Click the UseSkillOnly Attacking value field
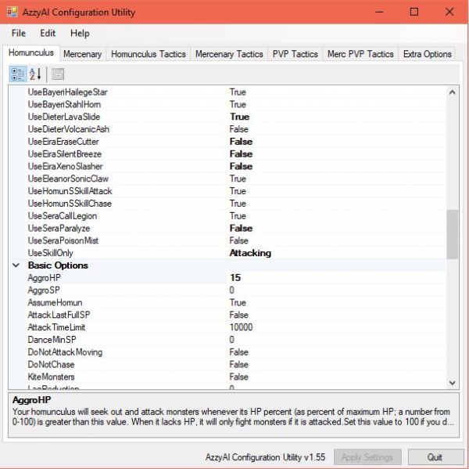The width and height of the screenshot is (469, 469). 250,253
